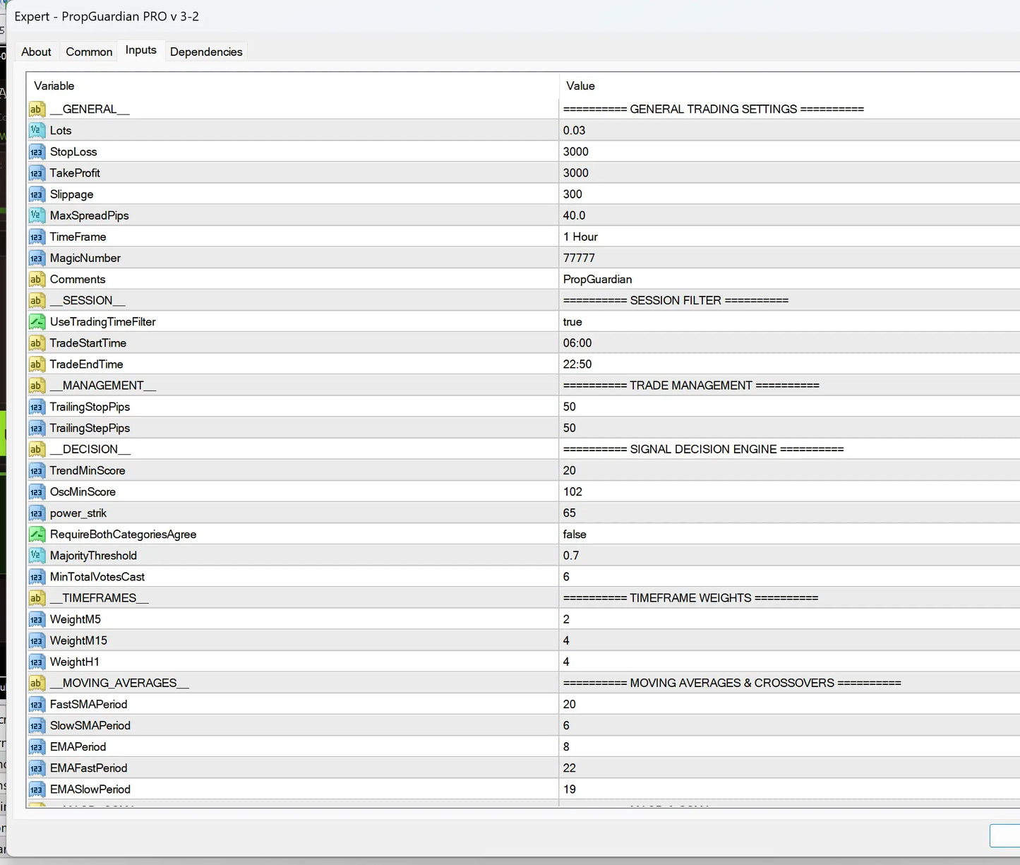Click the decimal-type icon beside Lots
This screenshot has width=1020, height=865.
point(37,130)
